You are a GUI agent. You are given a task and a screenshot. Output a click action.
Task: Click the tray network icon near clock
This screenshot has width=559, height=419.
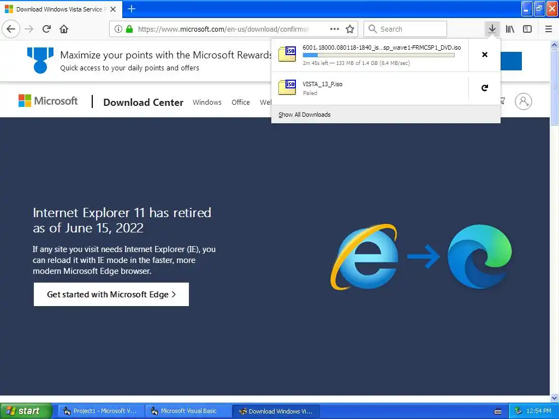[x=518, y=411]
